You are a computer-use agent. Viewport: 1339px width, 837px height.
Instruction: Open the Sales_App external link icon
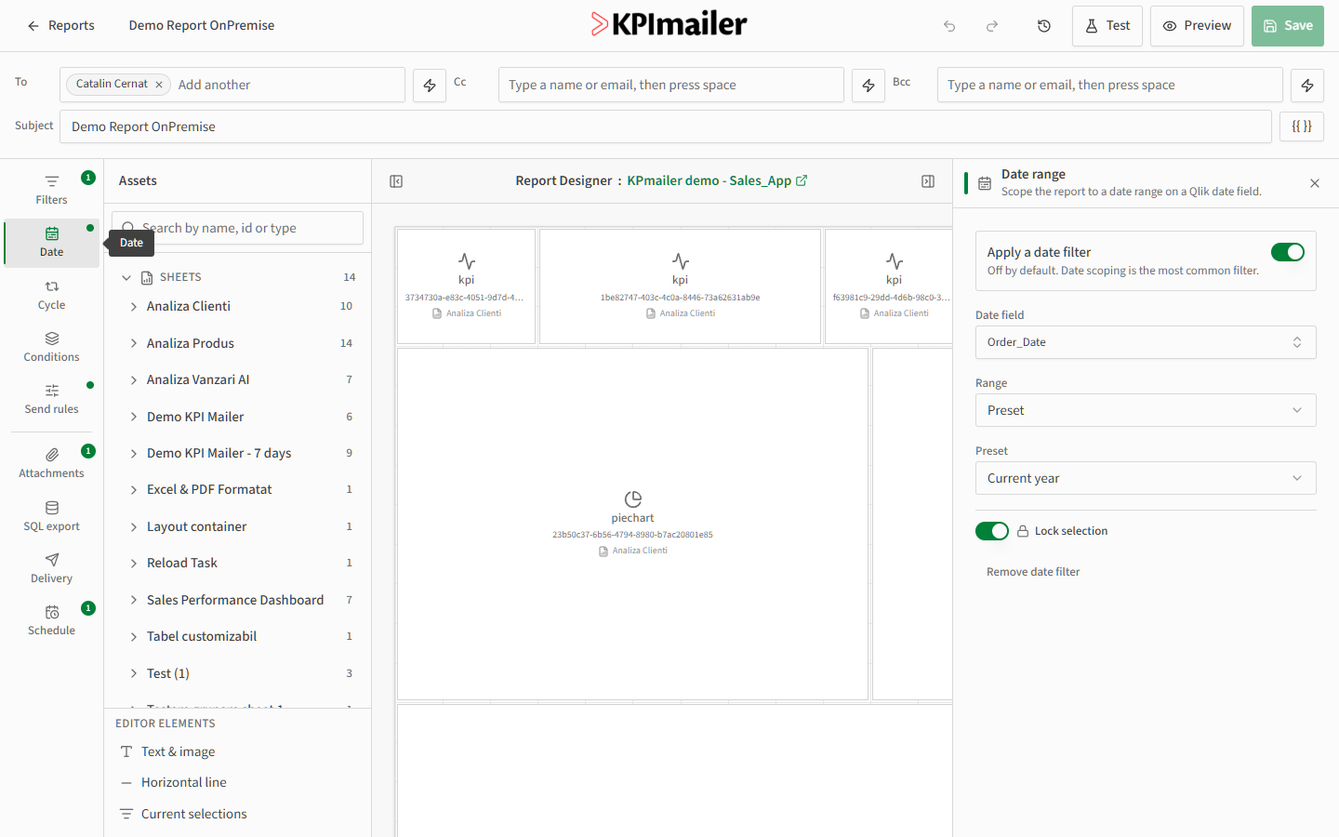pos(802,180)
